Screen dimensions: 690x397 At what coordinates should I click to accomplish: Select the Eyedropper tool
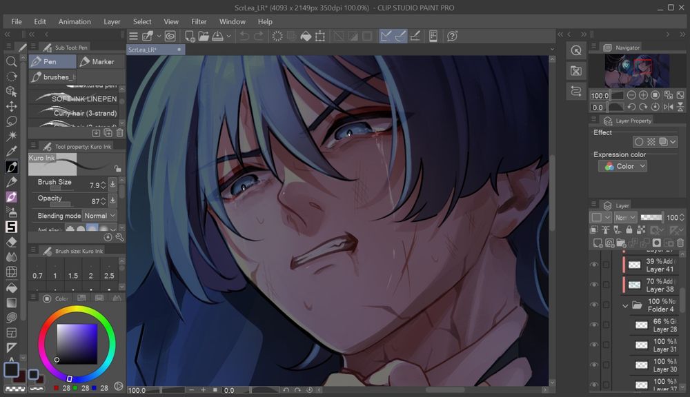[x=12, y=151]
